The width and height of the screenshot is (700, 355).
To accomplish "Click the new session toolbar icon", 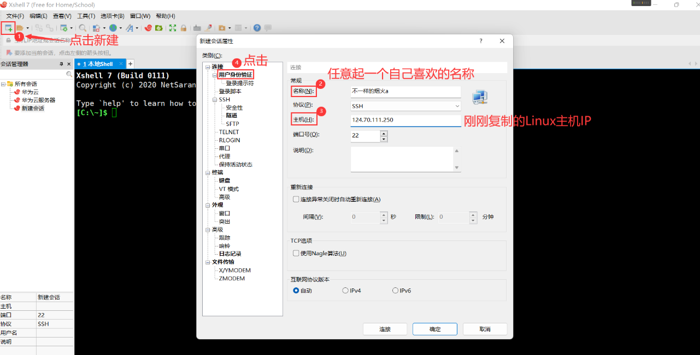I will 9,28.
